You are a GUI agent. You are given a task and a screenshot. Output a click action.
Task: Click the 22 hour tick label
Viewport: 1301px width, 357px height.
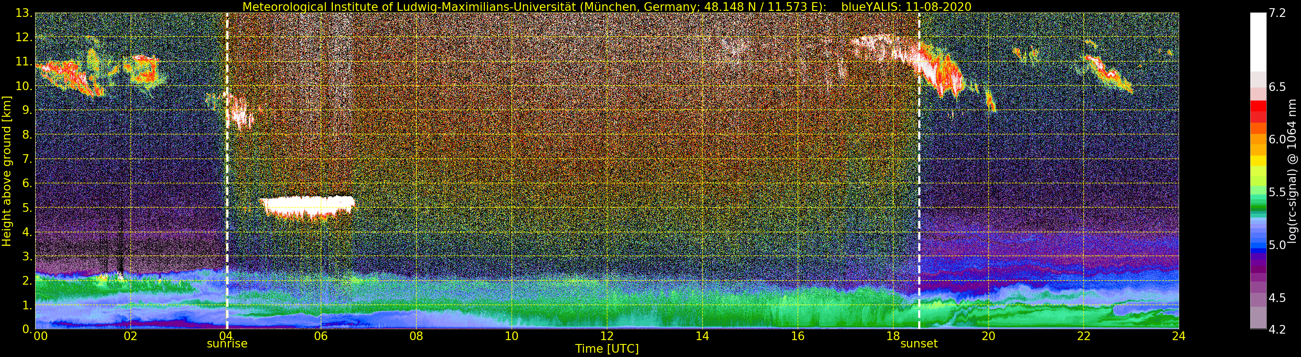pos(1083,336)
